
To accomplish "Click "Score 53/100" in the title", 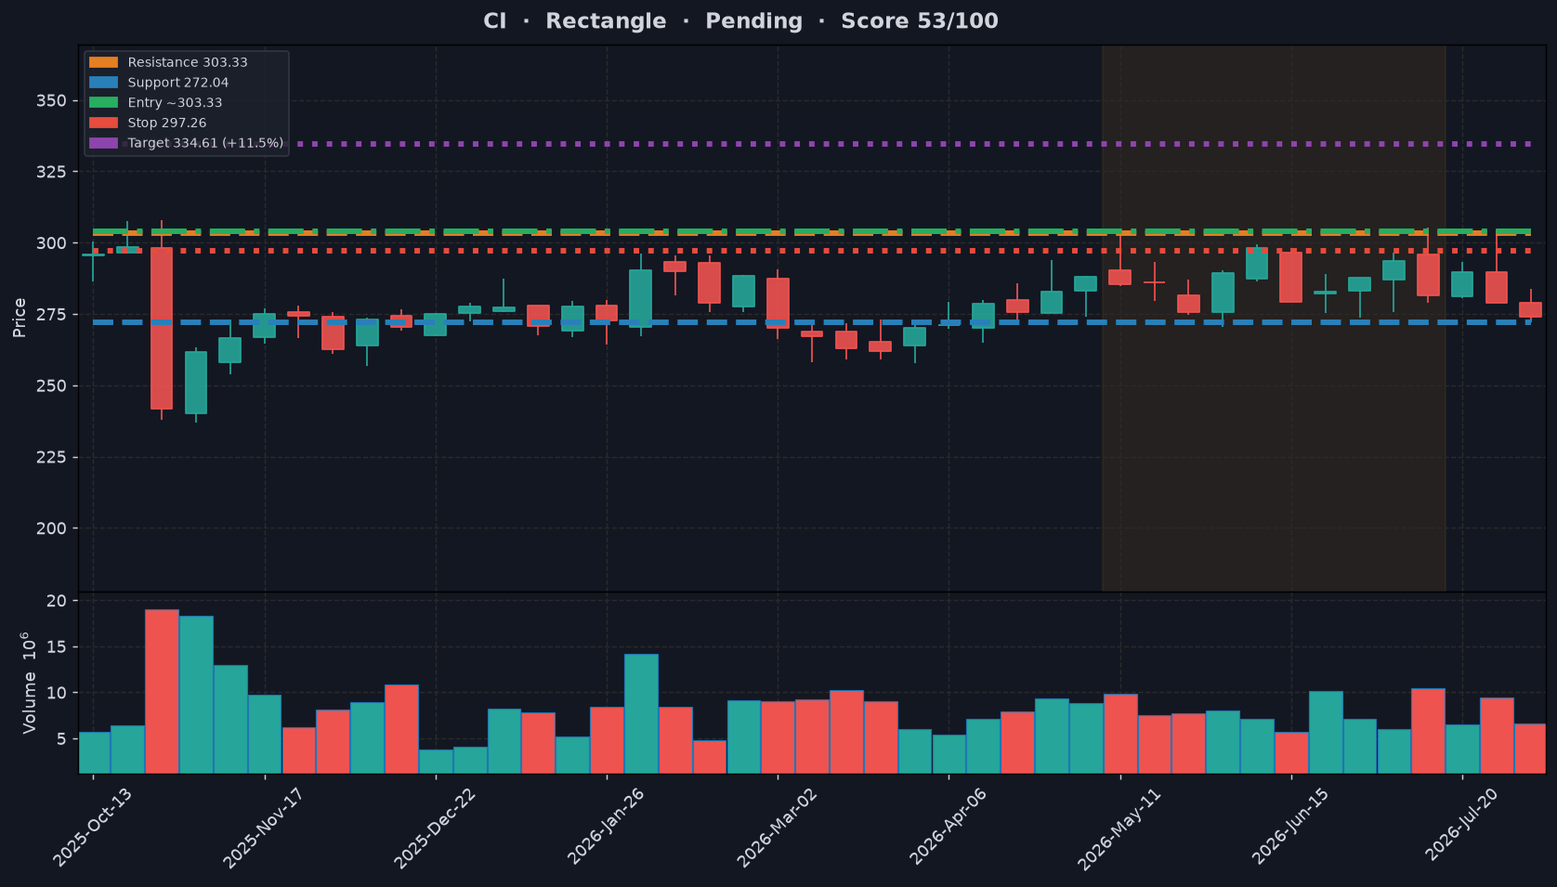I will tap(920, 21).
